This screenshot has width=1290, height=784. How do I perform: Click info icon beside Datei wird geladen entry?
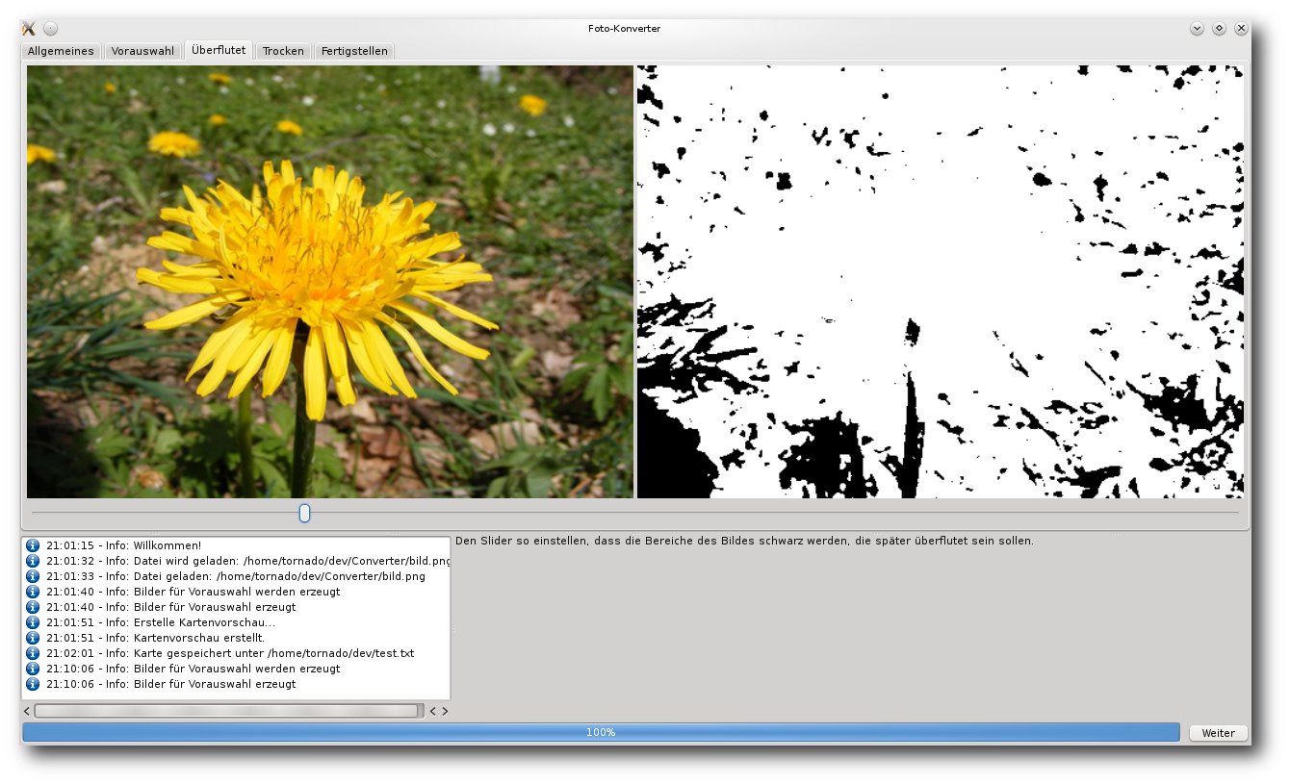pos(33,561)
